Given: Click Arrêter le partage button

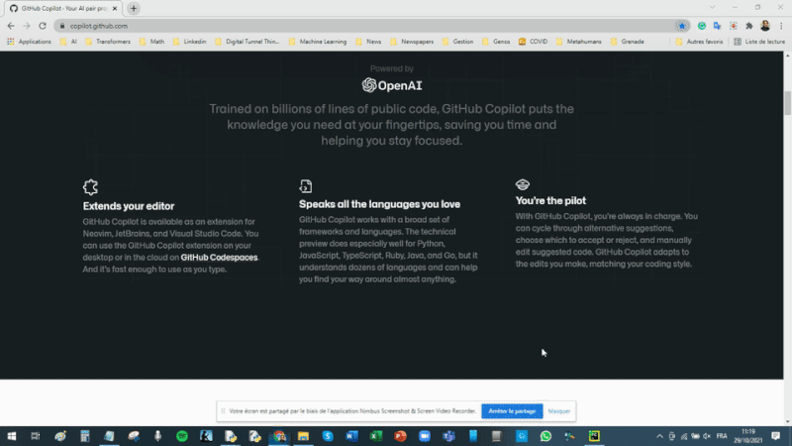Looking at the screenshot, I should [512, 411].
